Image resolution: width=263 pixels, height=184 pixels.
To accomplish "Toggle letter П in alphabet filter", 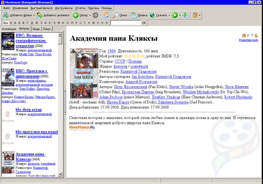I will click(72, 23).
